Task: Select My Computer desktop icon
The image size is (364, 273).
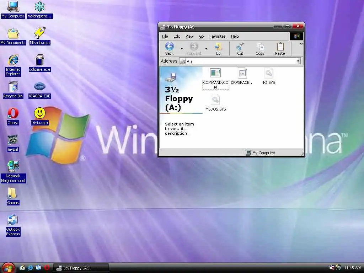Action: point(13,6)
